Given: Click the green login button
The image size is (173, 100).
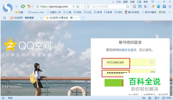Looking at the screenshot, I should tap(114, 83).
